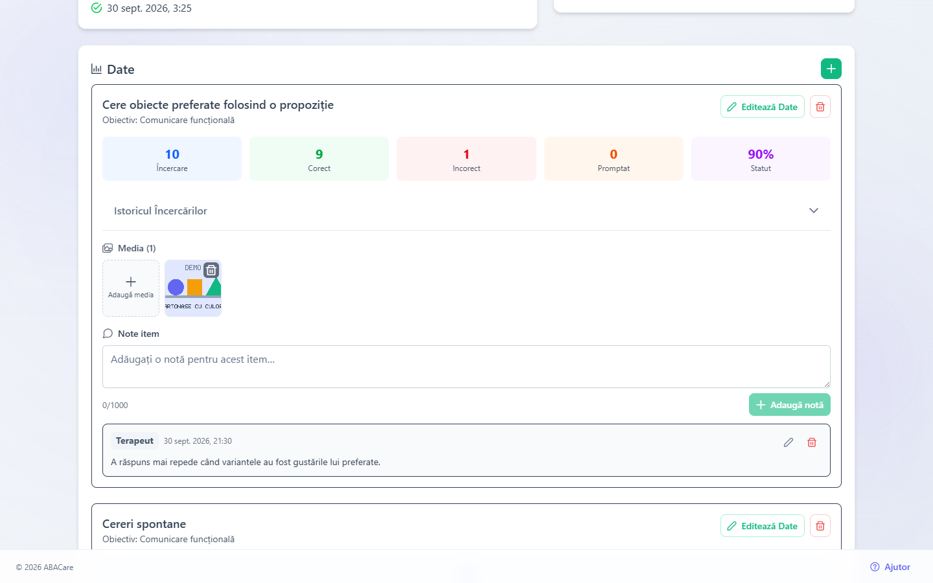Viewport: 933px width, 583px height.
Task: Click the '0/1000' character counter
Action: click(115, 406)
